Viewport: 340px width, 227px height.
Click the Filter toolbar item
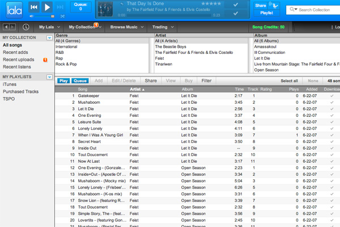pos(206,81)
